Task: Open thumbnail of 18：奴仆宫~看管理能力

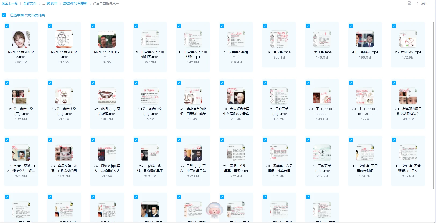Action: pyautogui.click(x=408, y=153)
